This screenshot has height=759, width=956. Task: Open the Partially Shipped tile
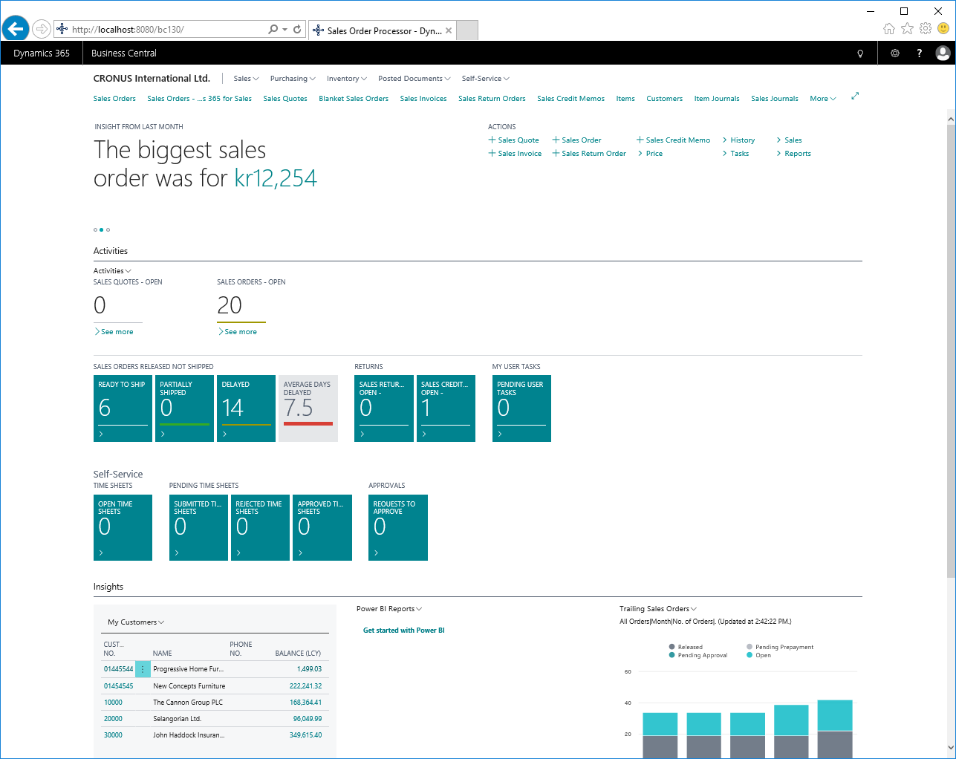pyautogui.click(x=184, y=408)
